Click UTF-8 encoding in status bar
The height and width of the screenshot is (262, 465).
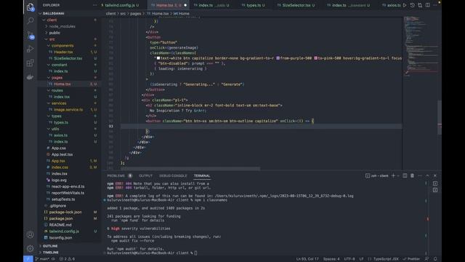(349, 259)
